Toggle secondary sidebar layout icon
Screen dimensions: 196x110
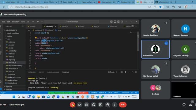(119, 22)
